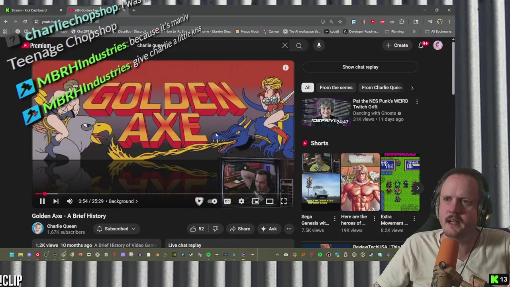The image size is (510, 287).
Task: Open the Extra Movement short thumbnail
Action: [x=400, y=182]
